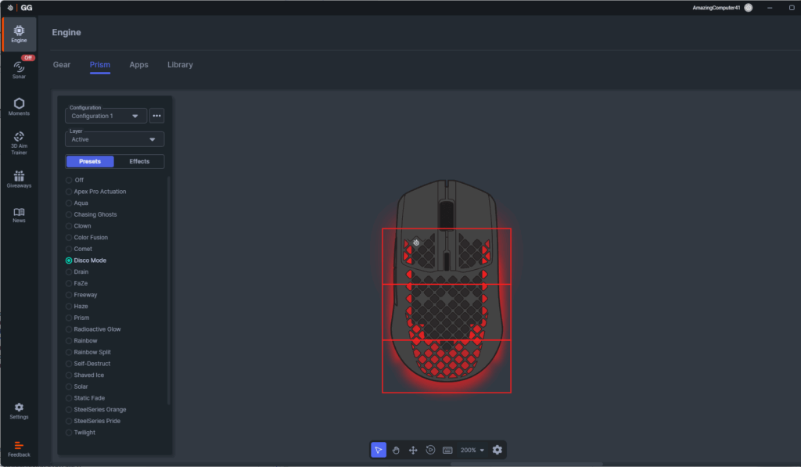This screenshot has width=801, height=467.
Task: Open canvas settings gear in toolbar
Action: coord(497,450)
